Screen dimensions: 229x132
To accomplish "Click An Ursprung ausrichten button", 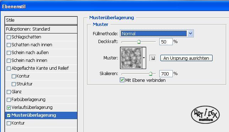I will [x=186, y=58].
